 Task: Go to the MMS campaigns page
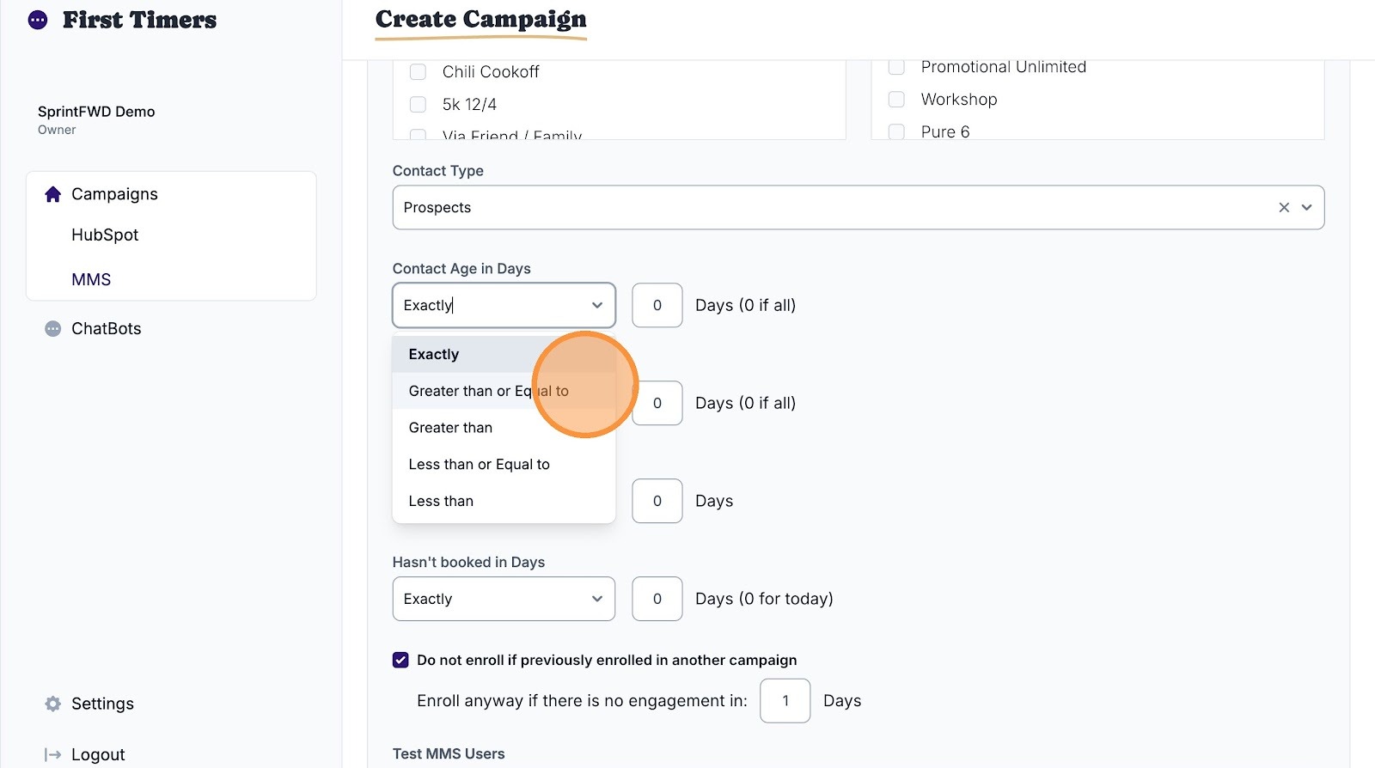(91, 280)
